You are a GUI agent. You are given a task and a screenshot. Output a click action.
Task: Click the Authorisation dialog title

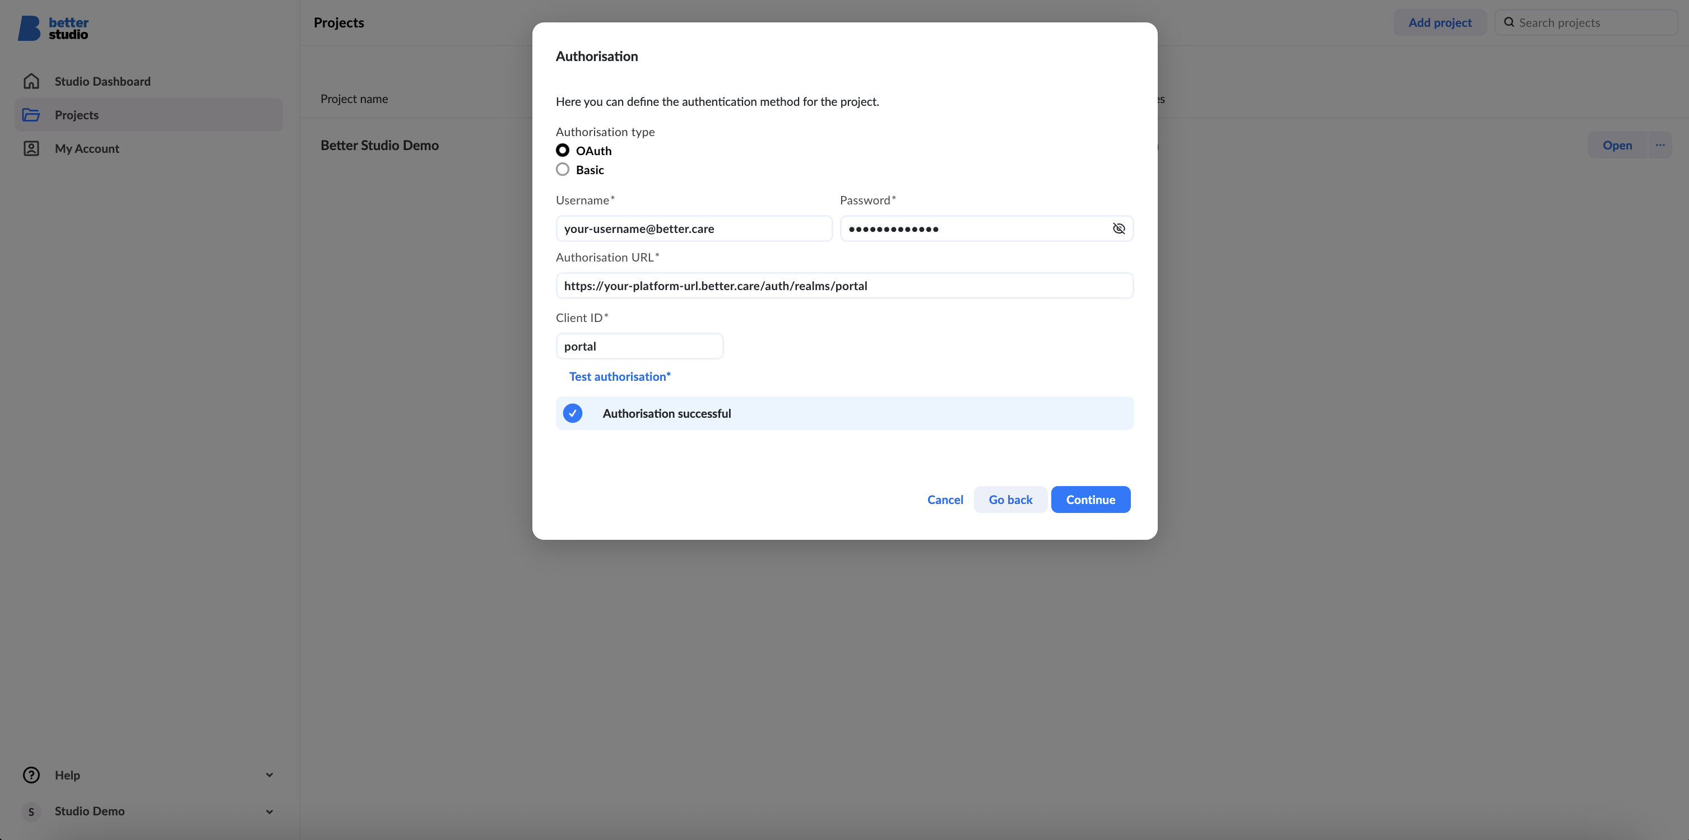[597, 57]
